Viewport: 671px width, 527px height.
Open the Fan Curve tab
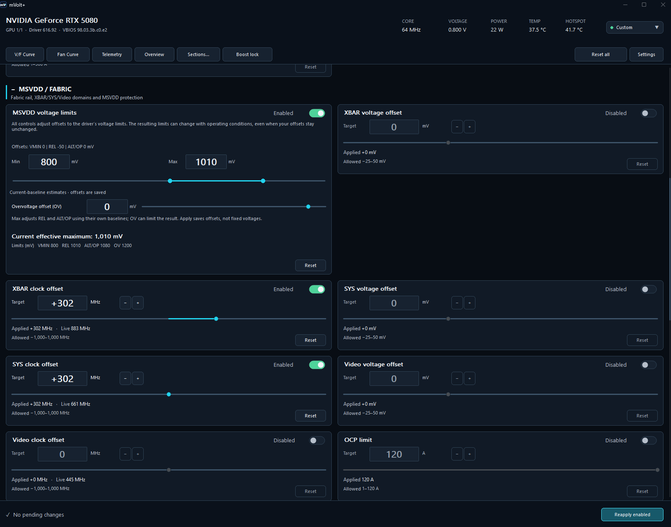pos(68,54)
